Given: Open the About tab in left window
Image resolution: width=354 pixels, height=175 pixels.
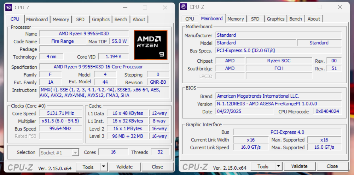Looking at the screenshot, I should point(139,19).
